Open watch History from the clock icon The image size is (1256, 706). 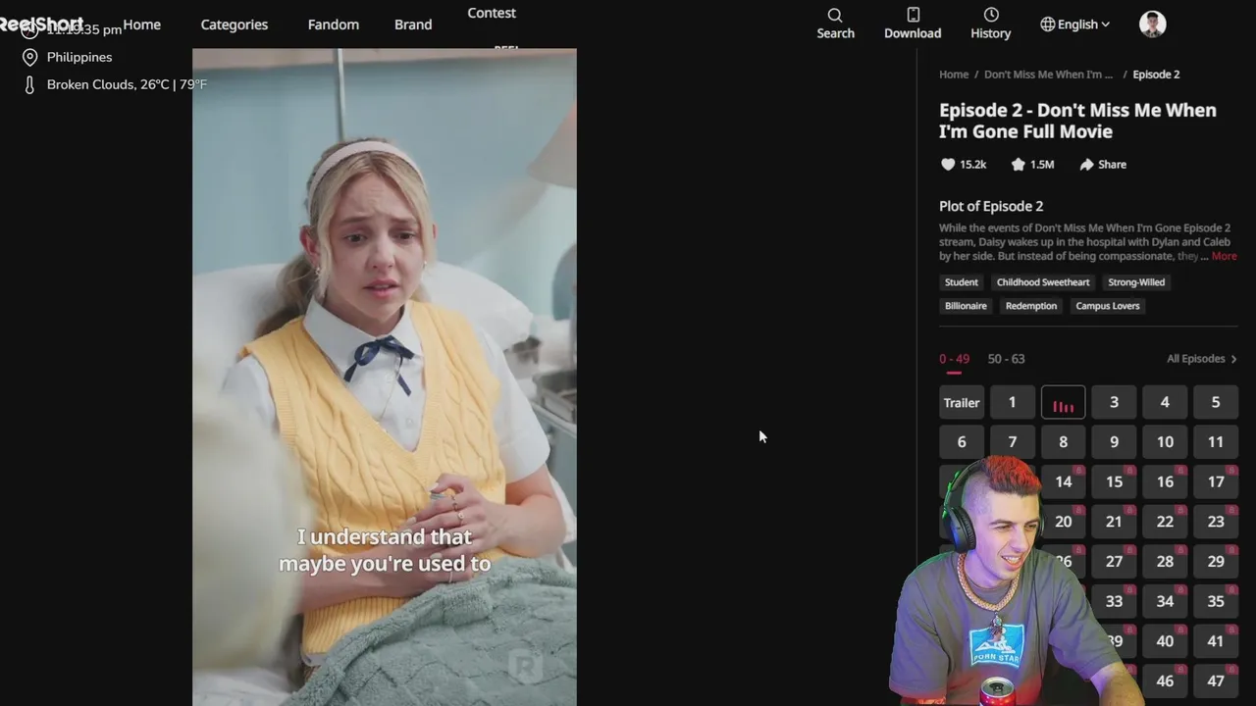(990, 24)
